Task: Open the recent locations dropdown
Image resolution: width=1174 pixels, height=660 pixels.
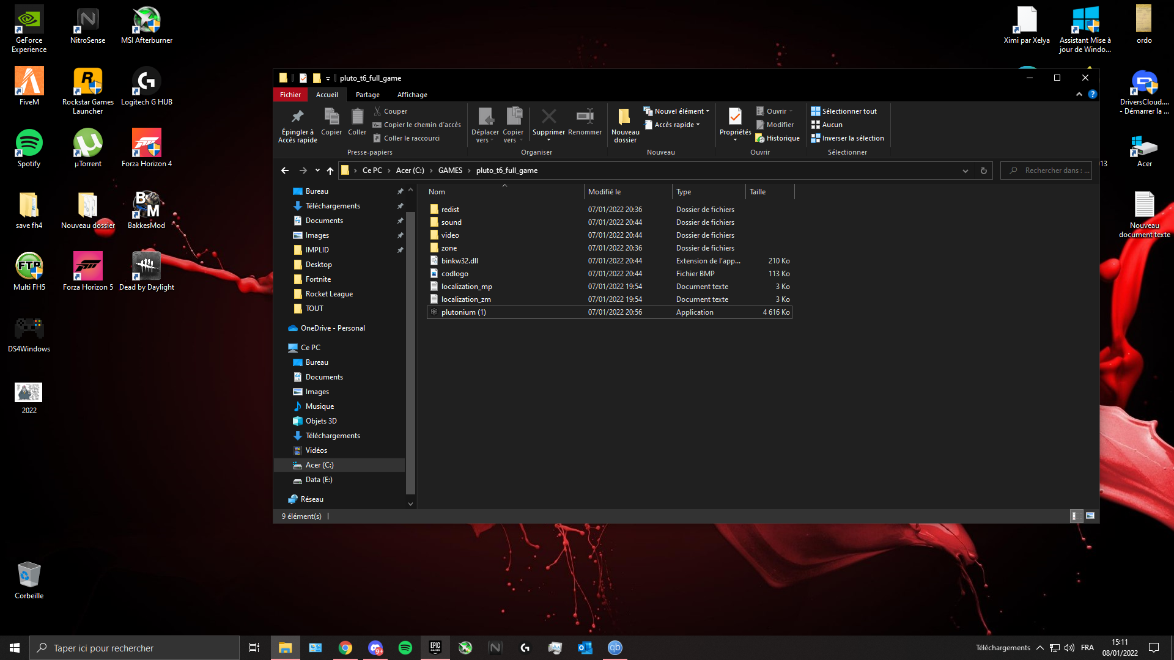Action: click(x=317, y=170)
